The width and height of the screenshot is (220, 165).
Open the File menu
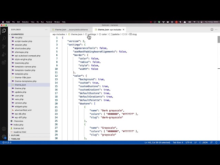point(13,22)
